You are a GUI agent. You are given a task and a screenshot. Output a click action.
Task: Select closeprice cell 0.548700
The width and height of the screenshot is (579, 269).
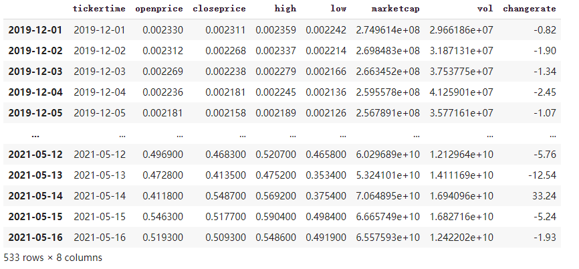tap(225, 196)
